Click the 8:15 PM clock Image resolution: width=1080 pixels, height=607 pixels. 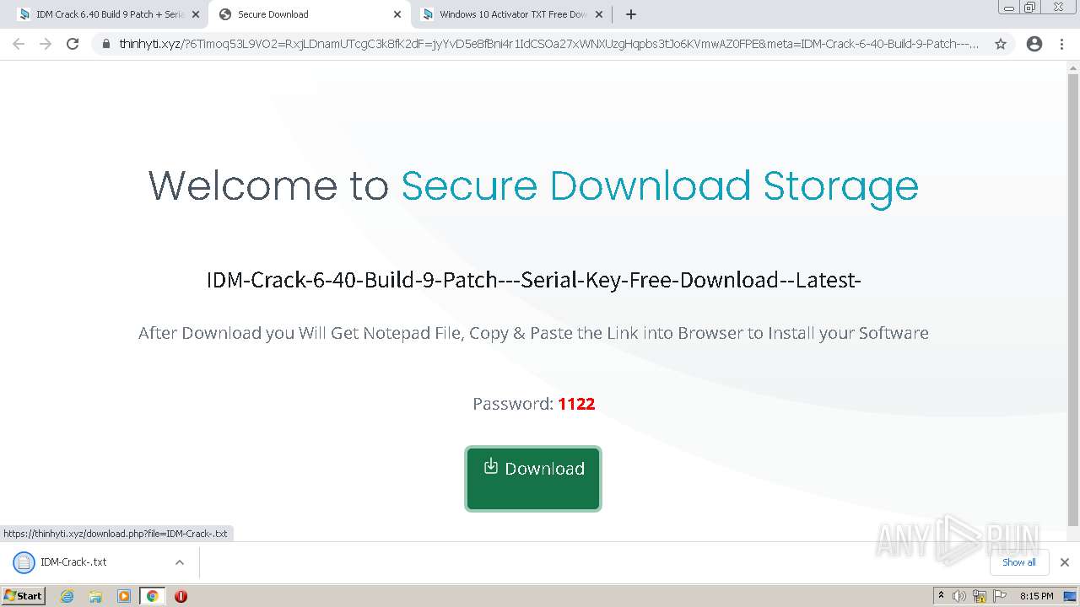click(1036, 596)
